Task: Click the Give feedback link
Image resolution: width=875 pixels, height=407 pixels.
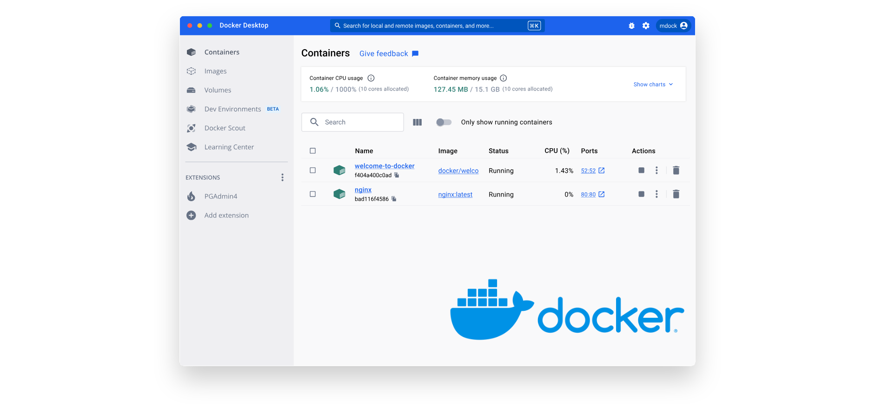Action: point(384,54)
